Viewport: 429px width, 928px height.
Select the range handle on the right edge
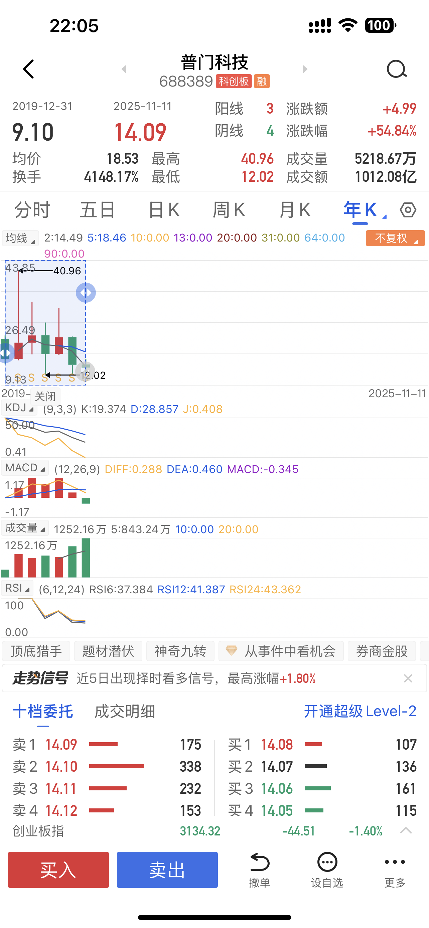86,293
